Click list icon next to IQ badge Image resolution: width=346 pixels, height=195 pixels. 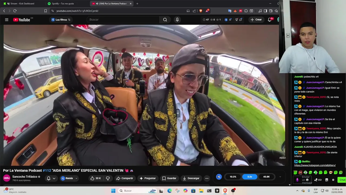tap(230, 19)
